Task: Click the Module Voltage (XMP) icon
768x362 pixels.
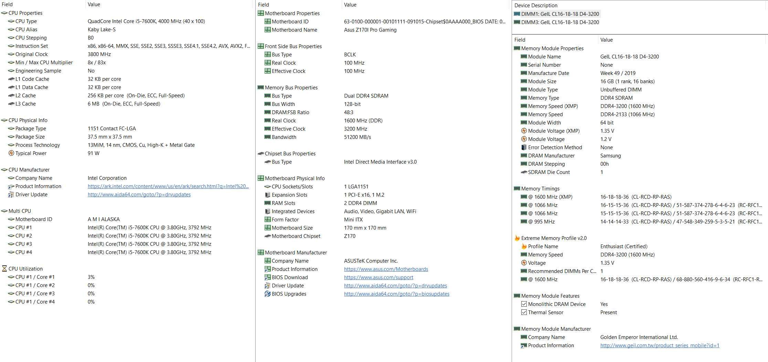Action: (x=524, y=131)
